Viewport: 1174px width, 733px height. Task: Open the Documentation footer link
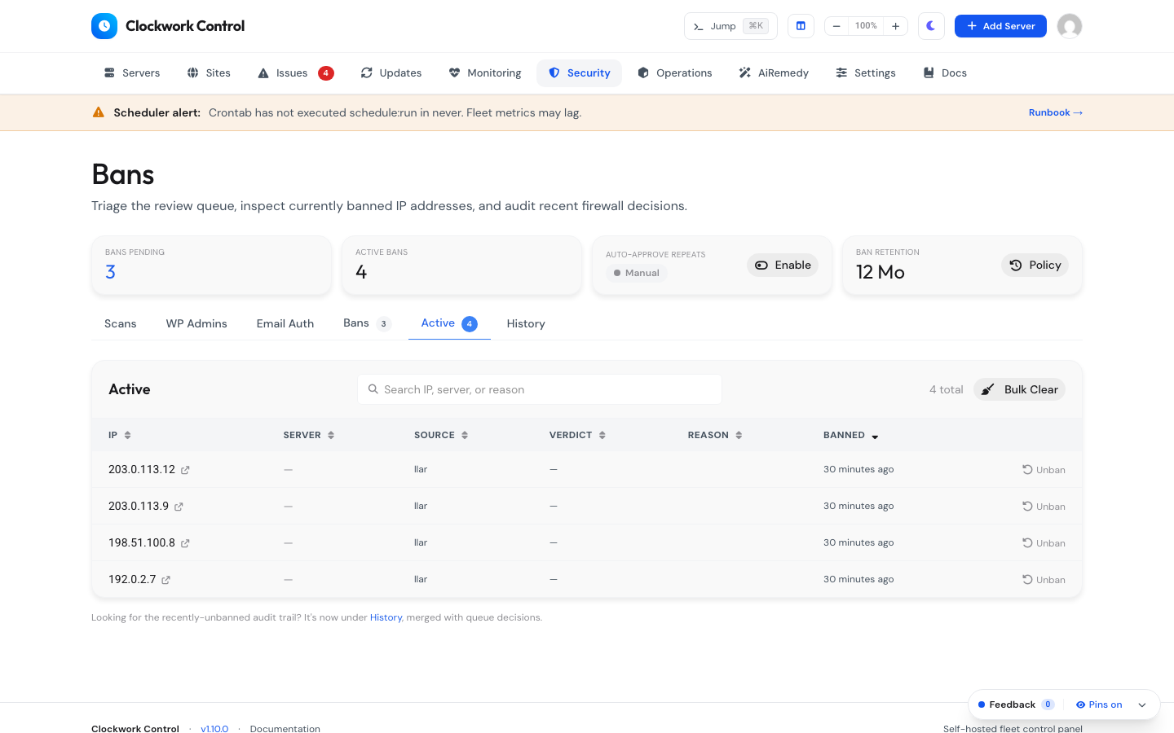(285, 729)
